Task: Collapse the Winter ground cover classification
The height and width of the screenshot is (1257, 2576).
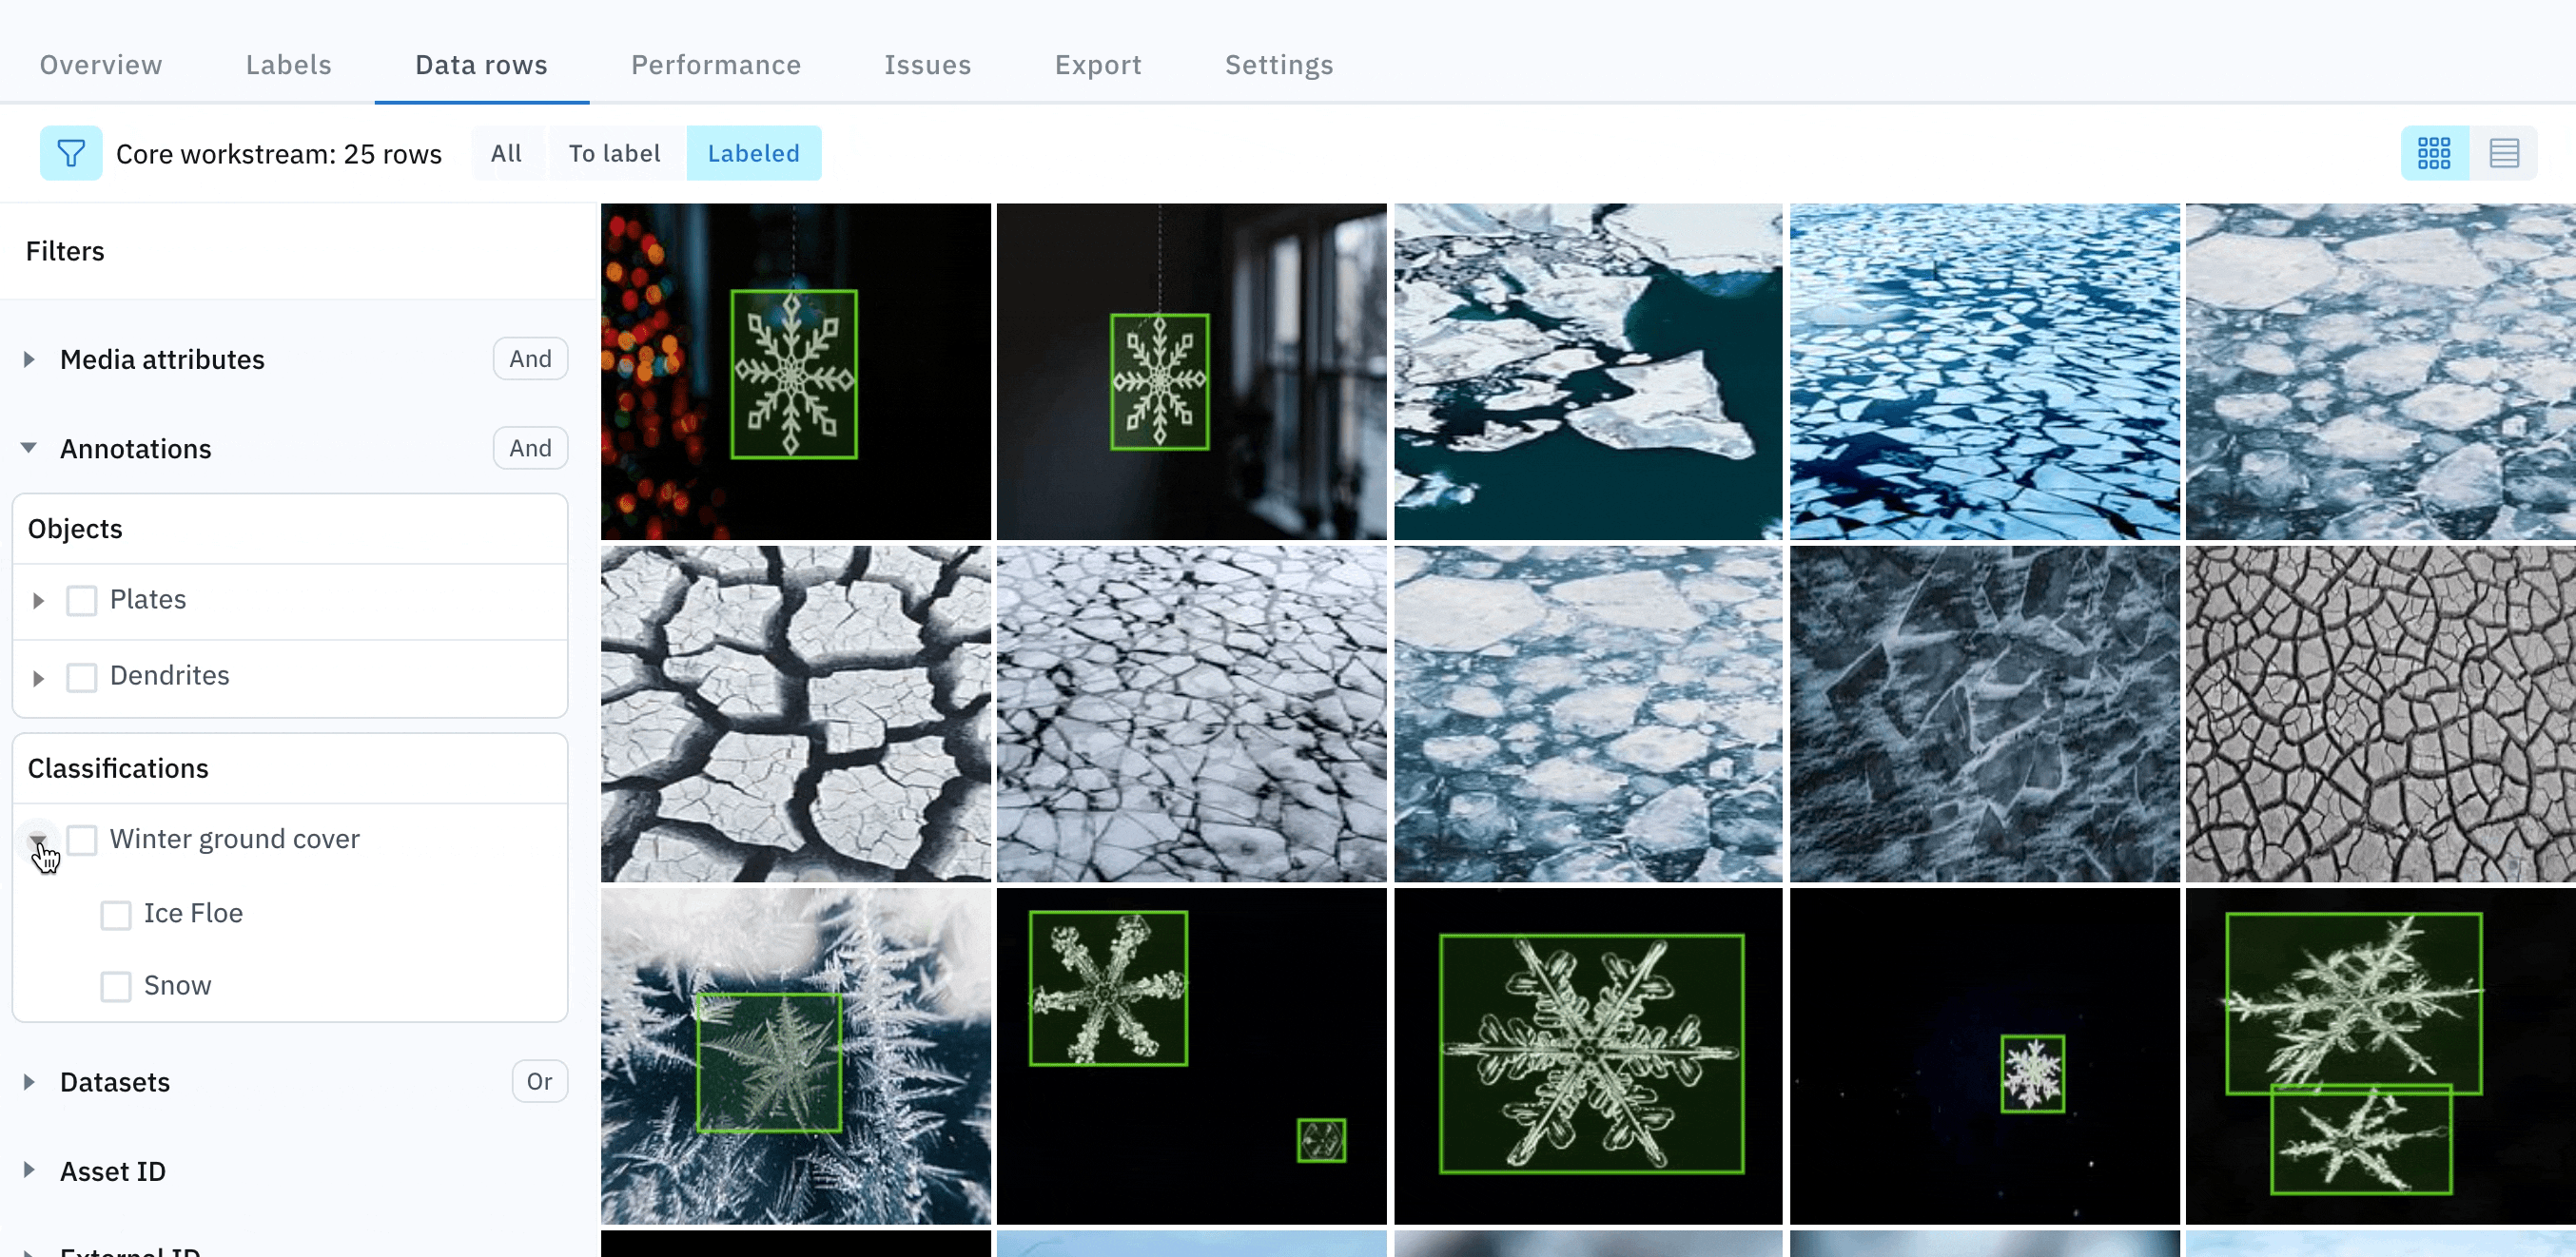Action: pyautogui.click(x=38, y=840)
